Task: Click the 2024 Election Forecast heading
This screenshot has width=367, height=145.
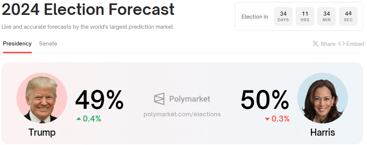Action: (x=88, y=9)
